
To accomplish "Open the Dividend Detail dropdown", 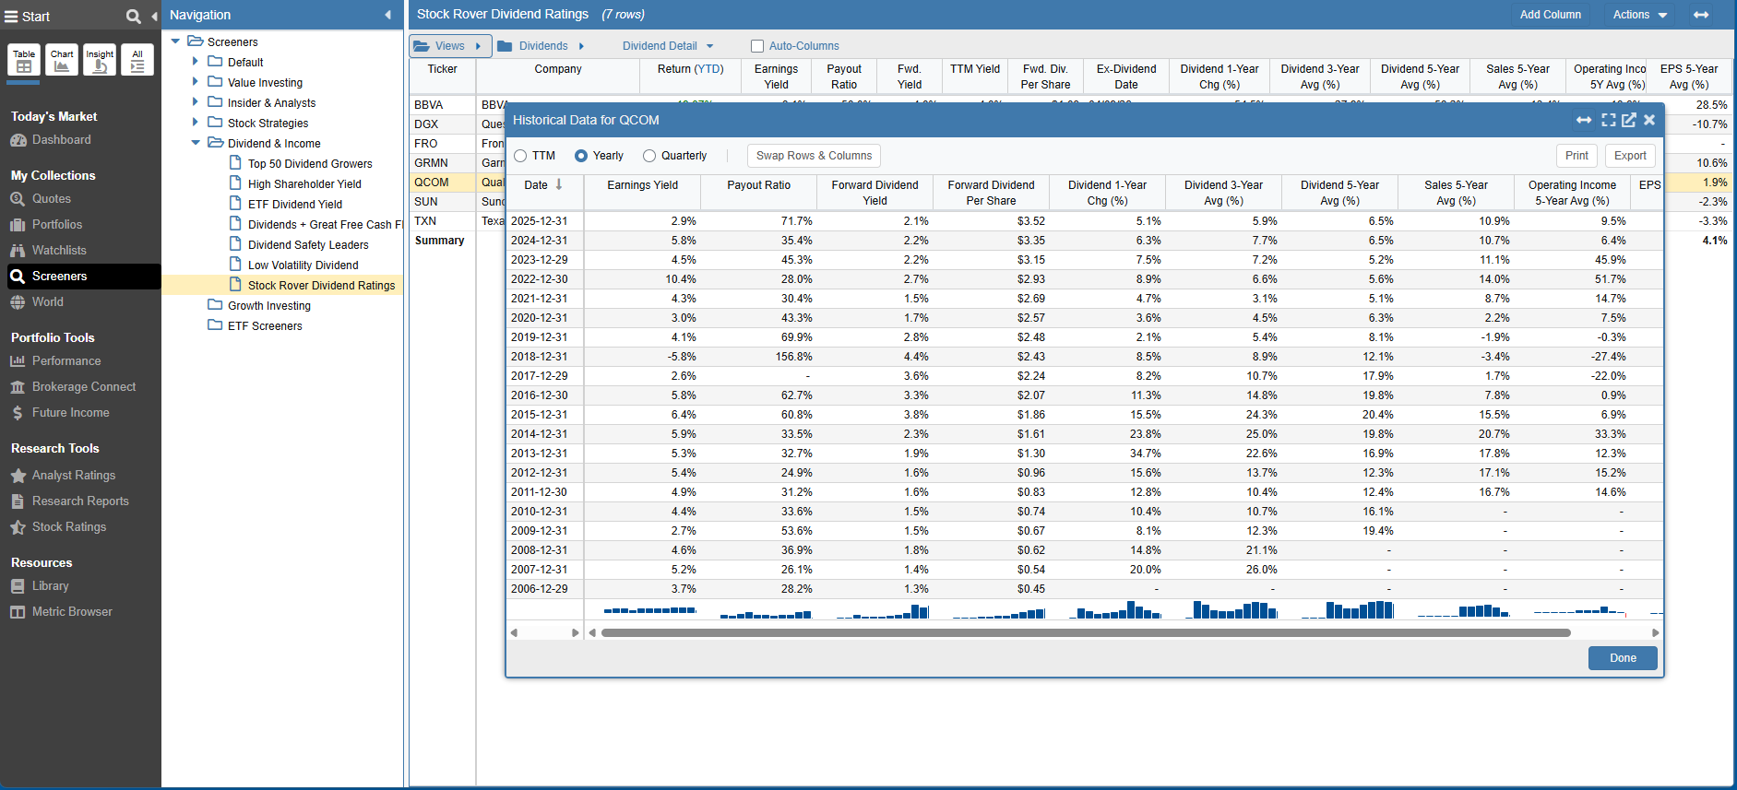I will point(668,46).
